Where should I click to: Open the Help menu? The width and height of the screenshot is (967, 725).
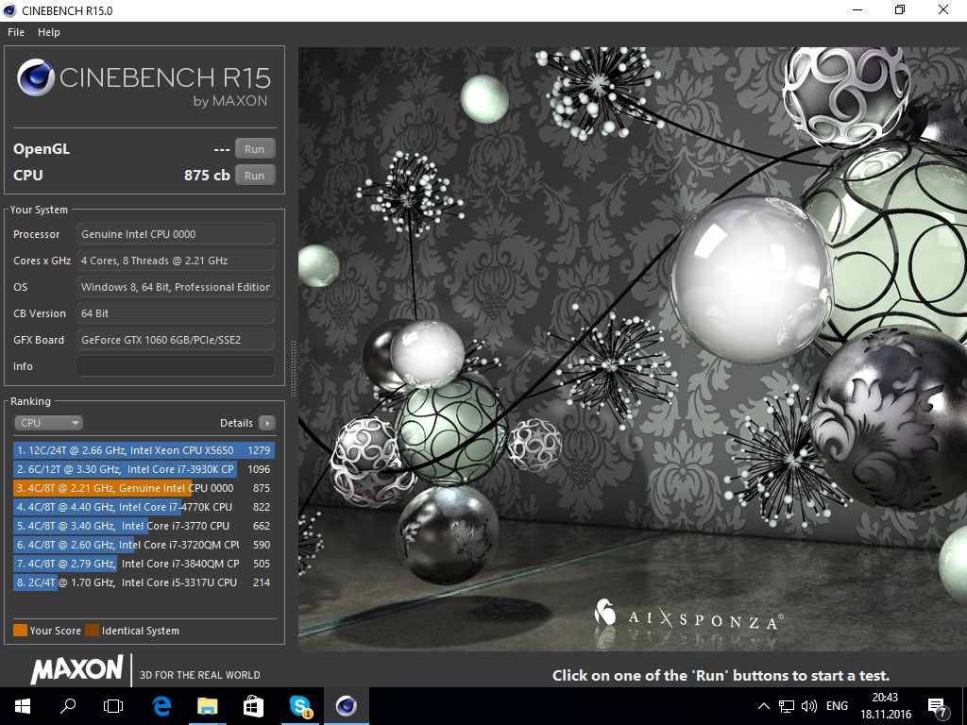pos(49,32)
